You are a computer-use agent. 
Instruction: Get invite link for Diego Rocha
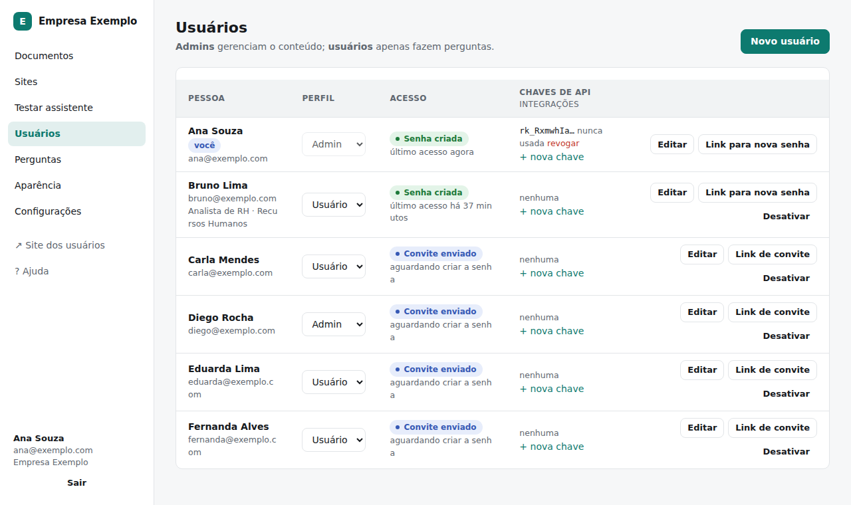pos(773,312)
